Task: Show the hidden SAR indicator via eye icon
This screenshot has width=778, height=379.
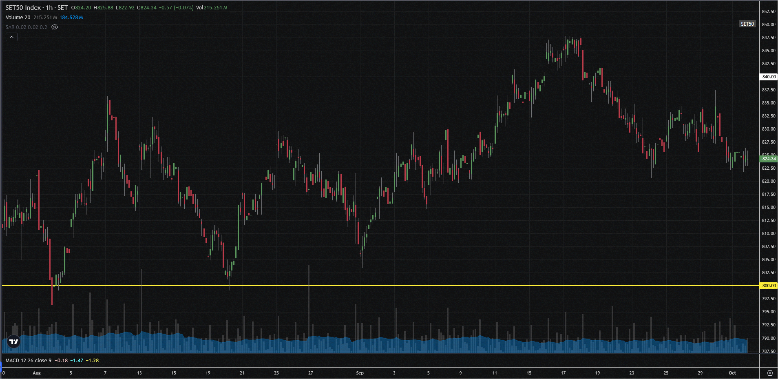Action: point(55,27)
